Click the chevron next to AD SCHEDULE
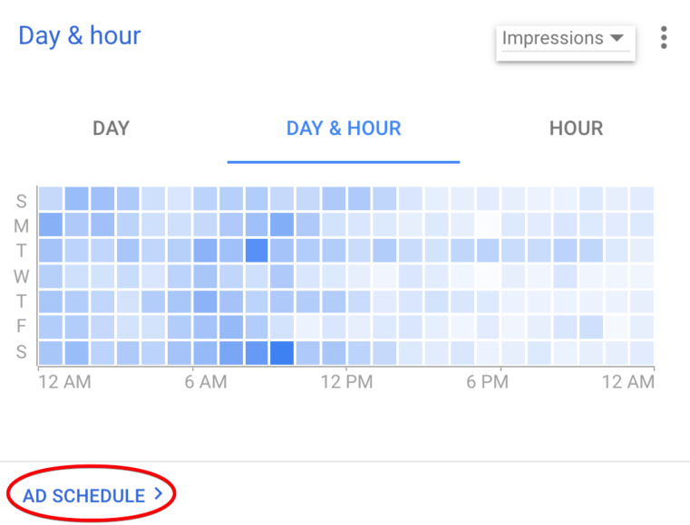Image resolution: width=690 pixels, height=525 pixels. [x=158, y=494]
